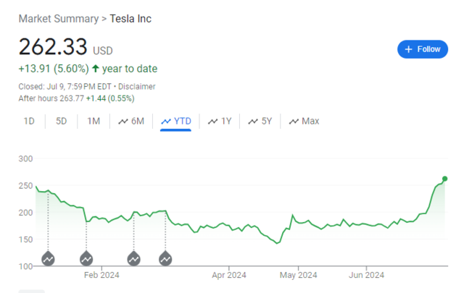The image size is (464, 293).
Task: Click the fourth news marker icon on chart
Action: (165, 258)
